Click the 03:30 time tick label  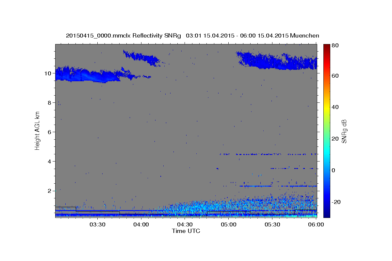click(x=97, y=225)
